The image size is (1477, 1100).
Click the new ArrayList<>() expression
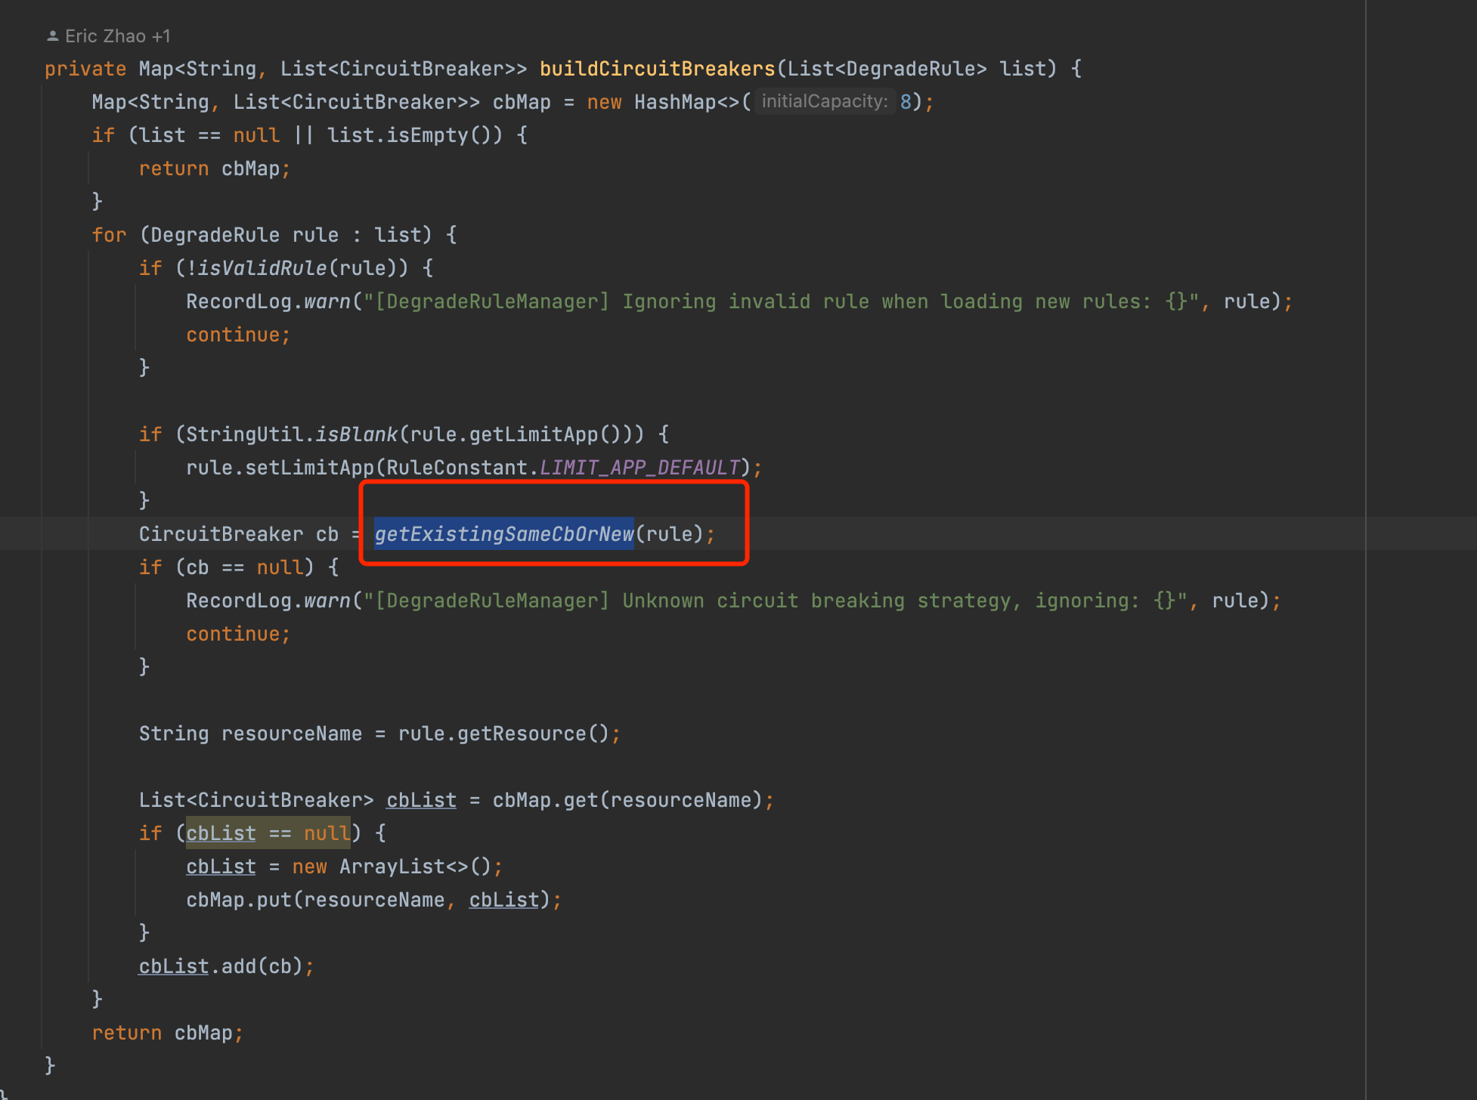[393, 866]
